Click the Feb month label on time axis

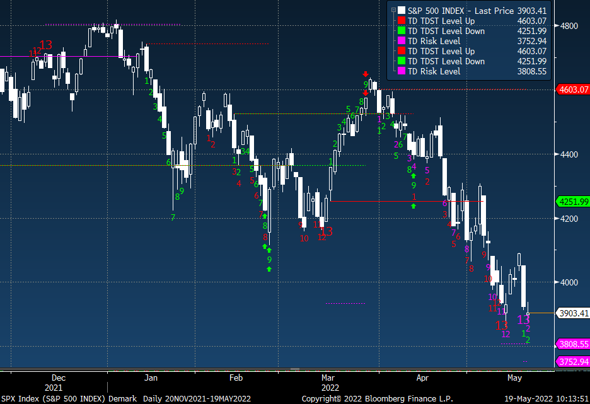pyautogui.click(x=235, y=378)
